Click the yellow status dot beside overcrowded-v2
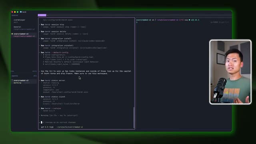Screen dimensions: 256x144 12,34
